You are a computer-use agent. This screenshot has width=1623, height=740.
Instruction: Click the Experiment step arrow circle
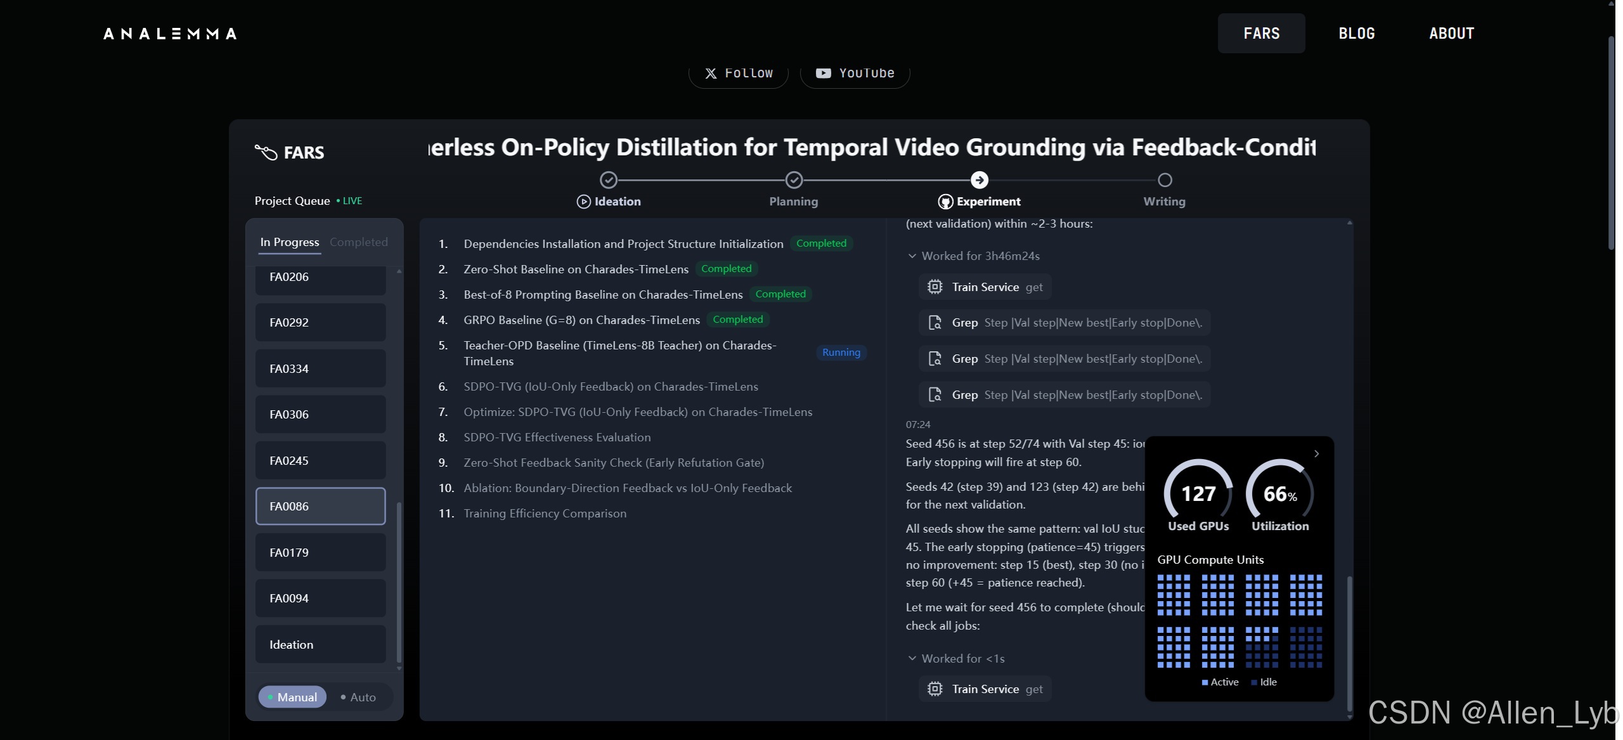click(980, 180)
